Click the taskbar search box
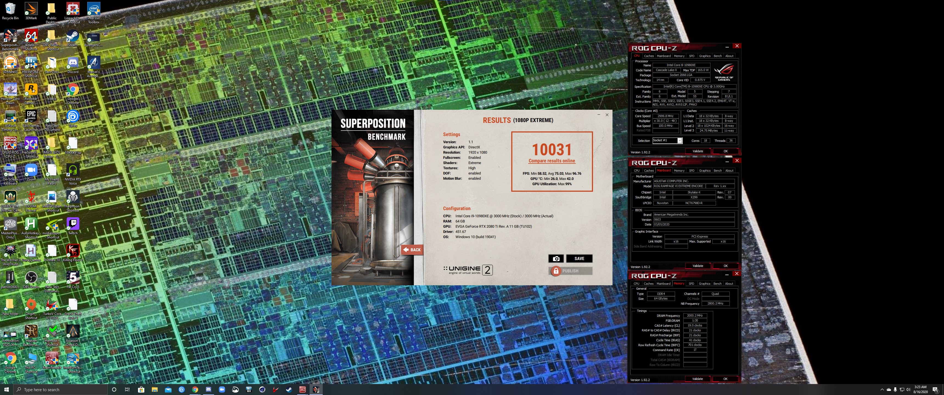Screen dimensions: 944x395 coord(60,390)
